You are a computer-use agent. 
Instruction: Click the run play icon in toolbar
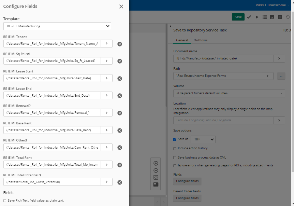tap(257, 17)
